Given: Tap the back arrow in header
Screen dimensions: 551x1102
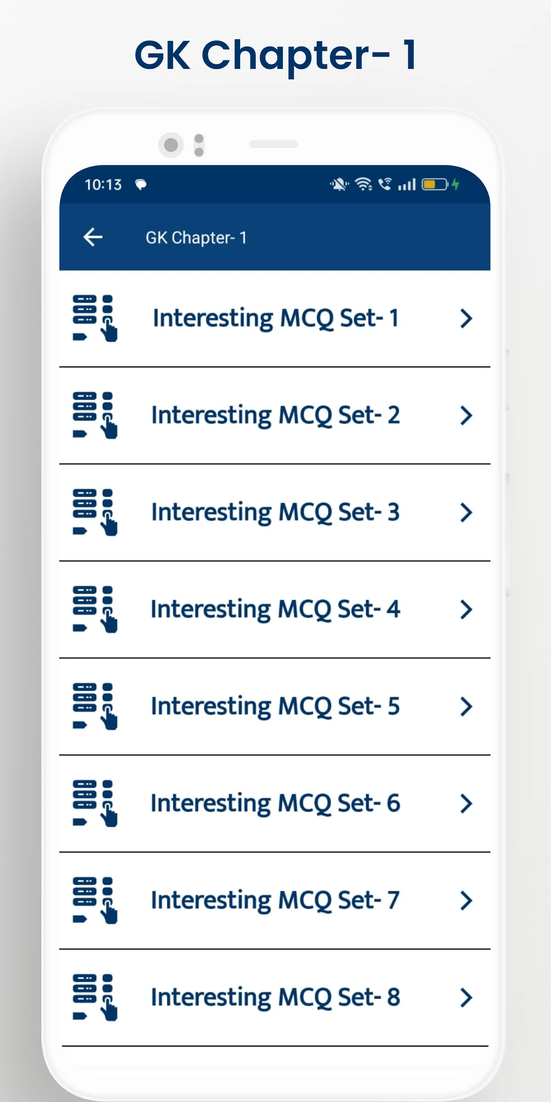Looking at the screenshot, I should coord(93,237).
